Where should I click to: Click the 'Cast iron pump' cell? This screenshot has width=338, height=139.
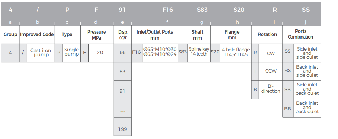40,53
